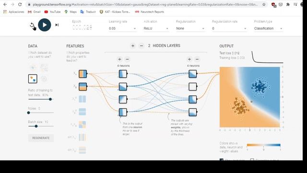Click the reset network button
307x173 pixels.
pos(32,25)
